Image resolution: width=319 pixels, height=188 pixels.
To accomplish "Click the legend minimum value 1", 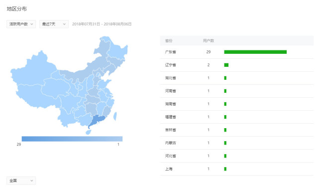I will click(x=118, y=144).
